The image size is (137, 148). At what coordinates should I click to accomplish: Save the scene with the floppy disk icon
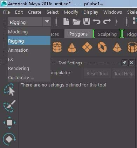[x=87, y=21]
